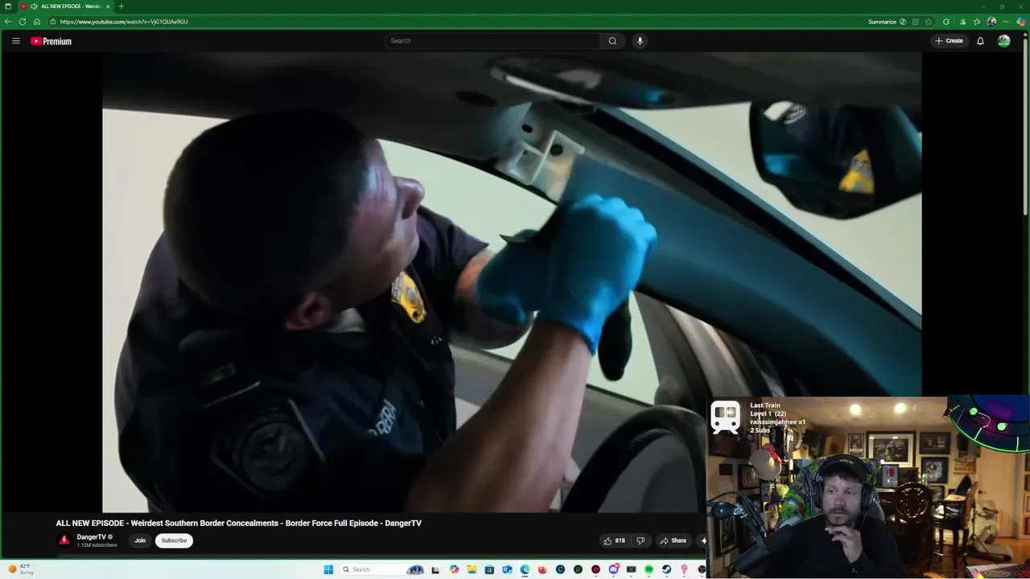Open a new browser tab
This screenshot has width=1030, height=579.
coord(121,6)
